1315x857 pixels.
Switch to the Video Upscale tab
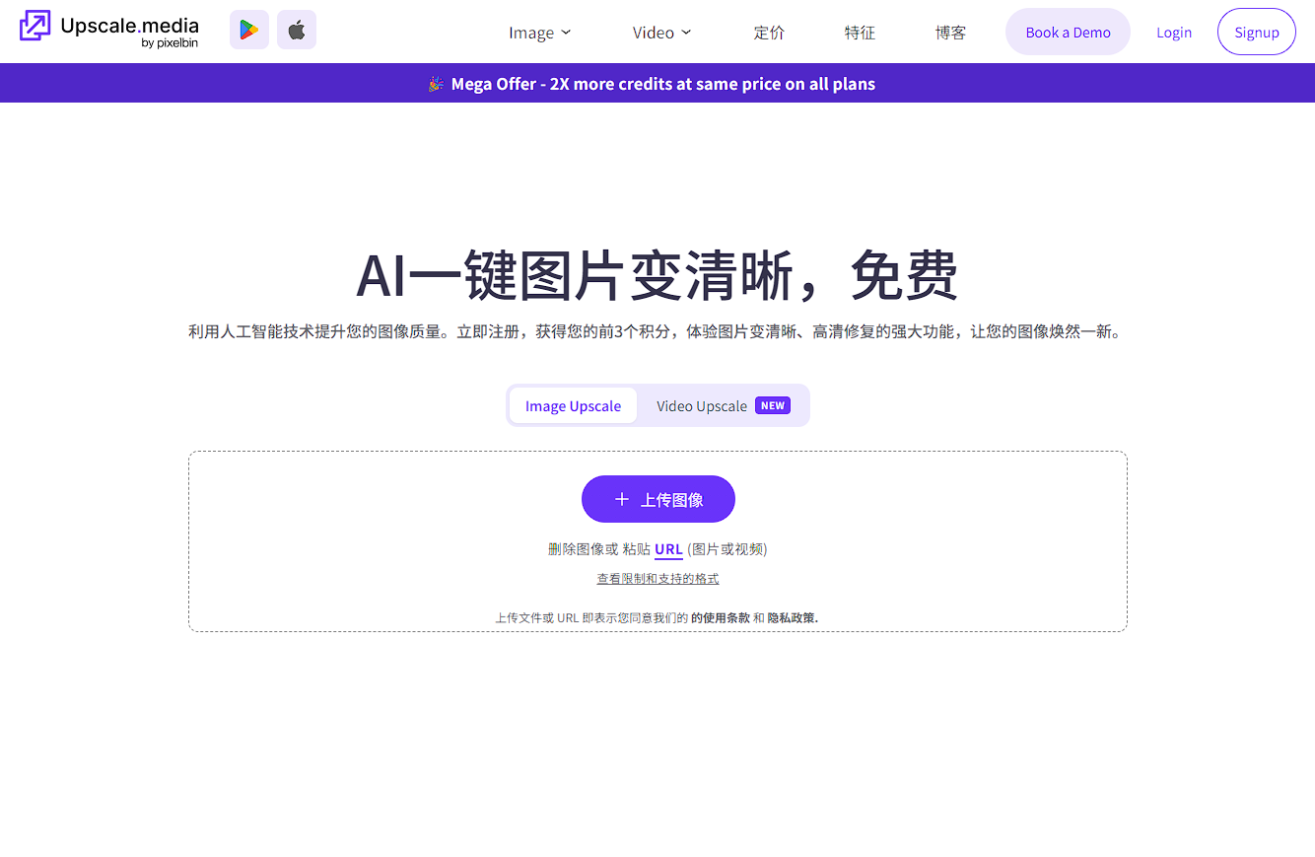723,405
